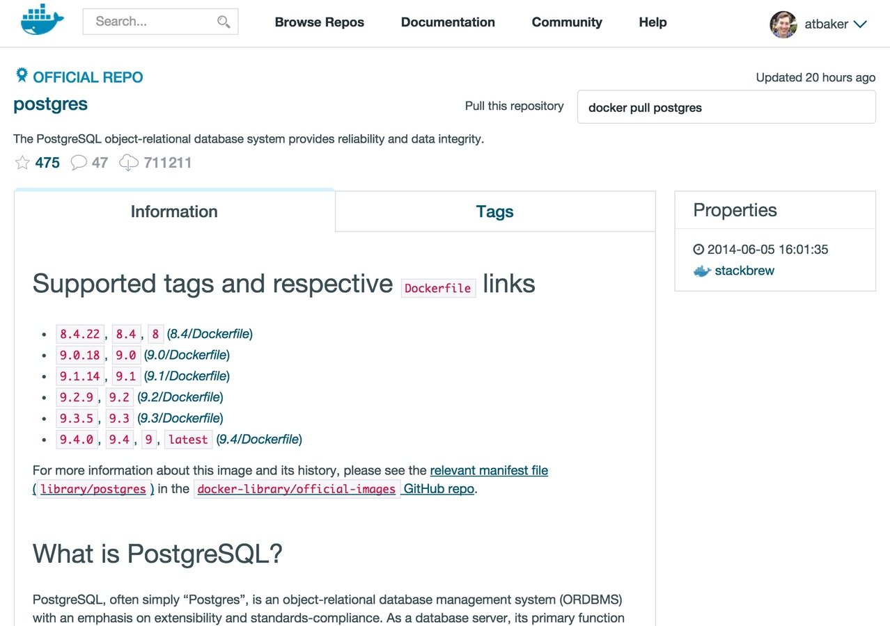Click the clock icon in Properties
Screen dimensions: 890x626
pyautogui.click(x=698, y=249)
